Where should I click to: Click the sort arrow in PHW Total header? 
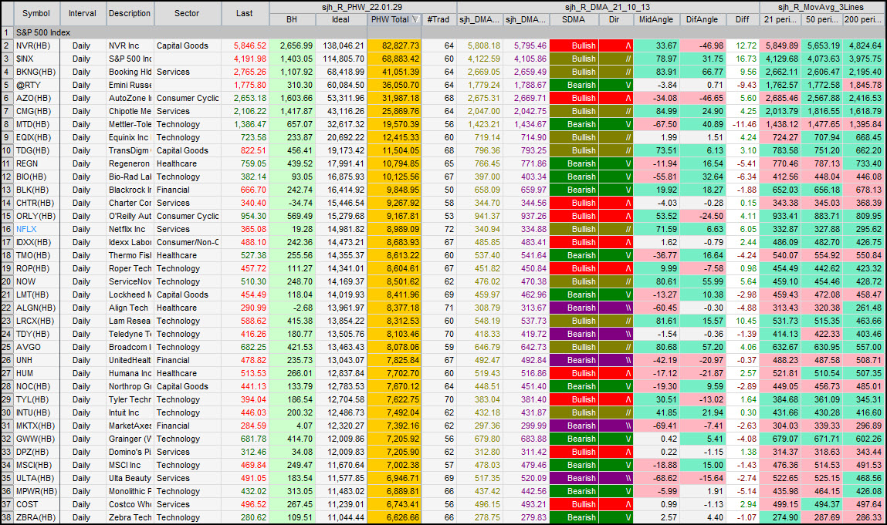tap(416, 20)
